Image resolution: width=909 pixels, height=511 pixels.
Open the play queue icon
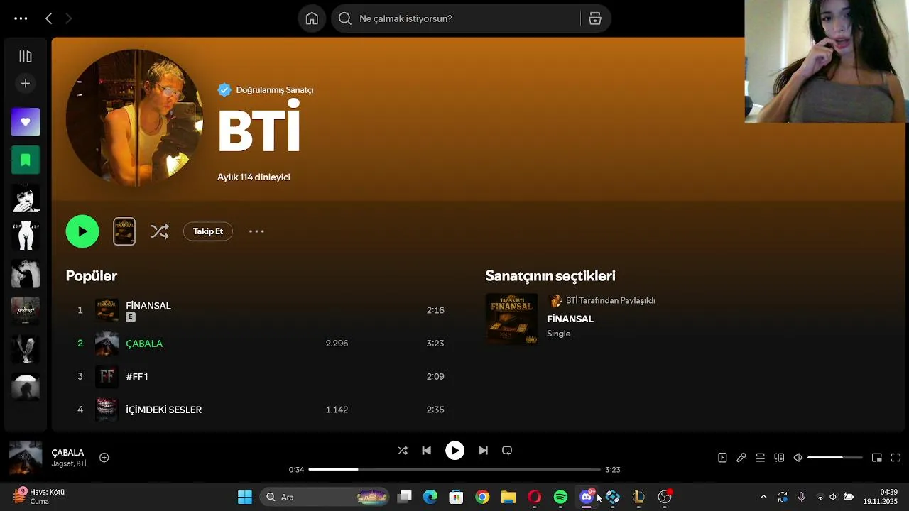coord(761,458)
